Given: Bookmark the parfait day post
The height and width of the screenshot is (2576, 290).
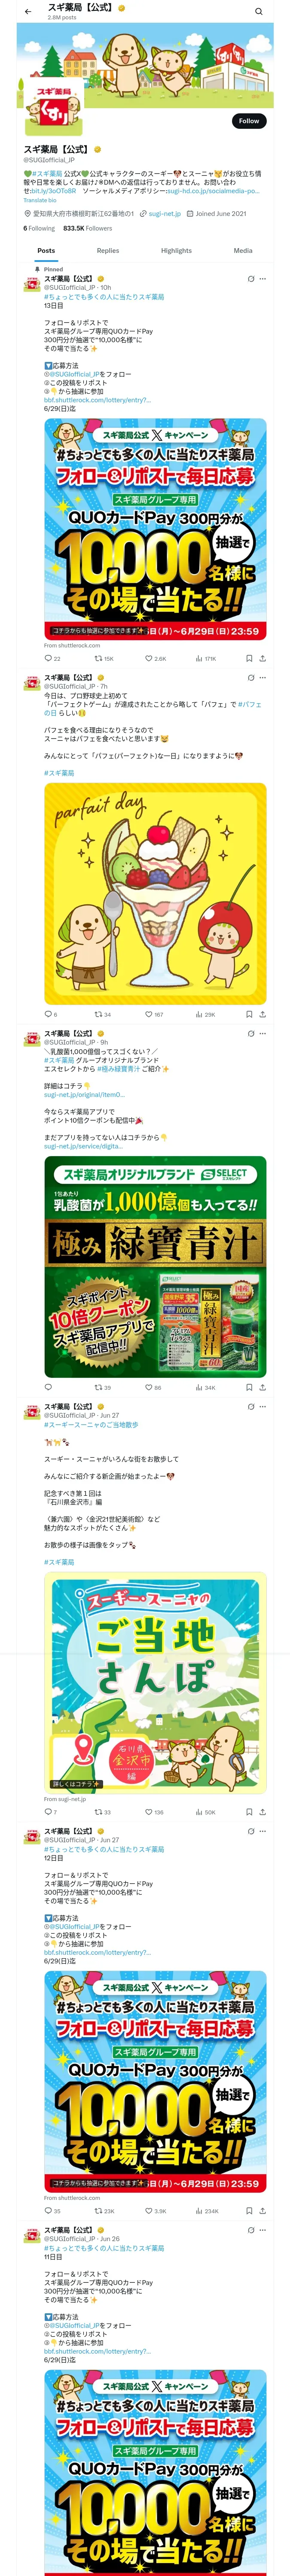Looking at the screenshot, I should pos(249,1014).
